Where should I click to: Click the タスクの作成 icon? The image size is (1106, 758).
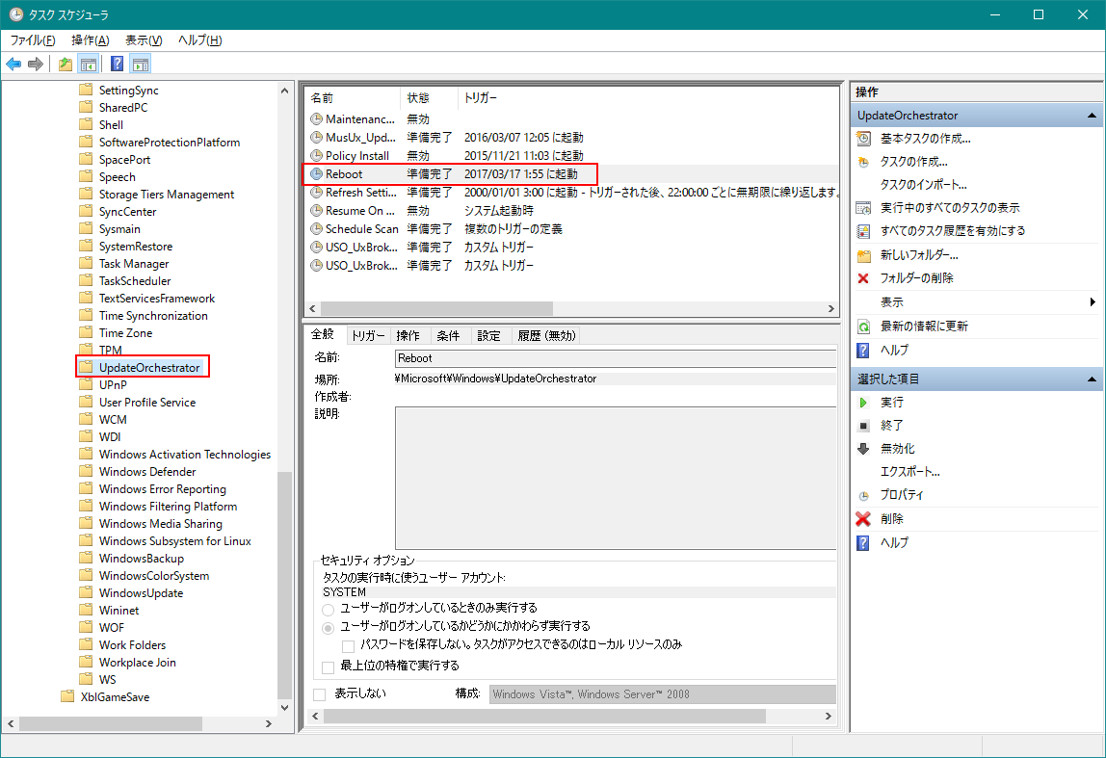pyautogui.click(x=863, y=162)
